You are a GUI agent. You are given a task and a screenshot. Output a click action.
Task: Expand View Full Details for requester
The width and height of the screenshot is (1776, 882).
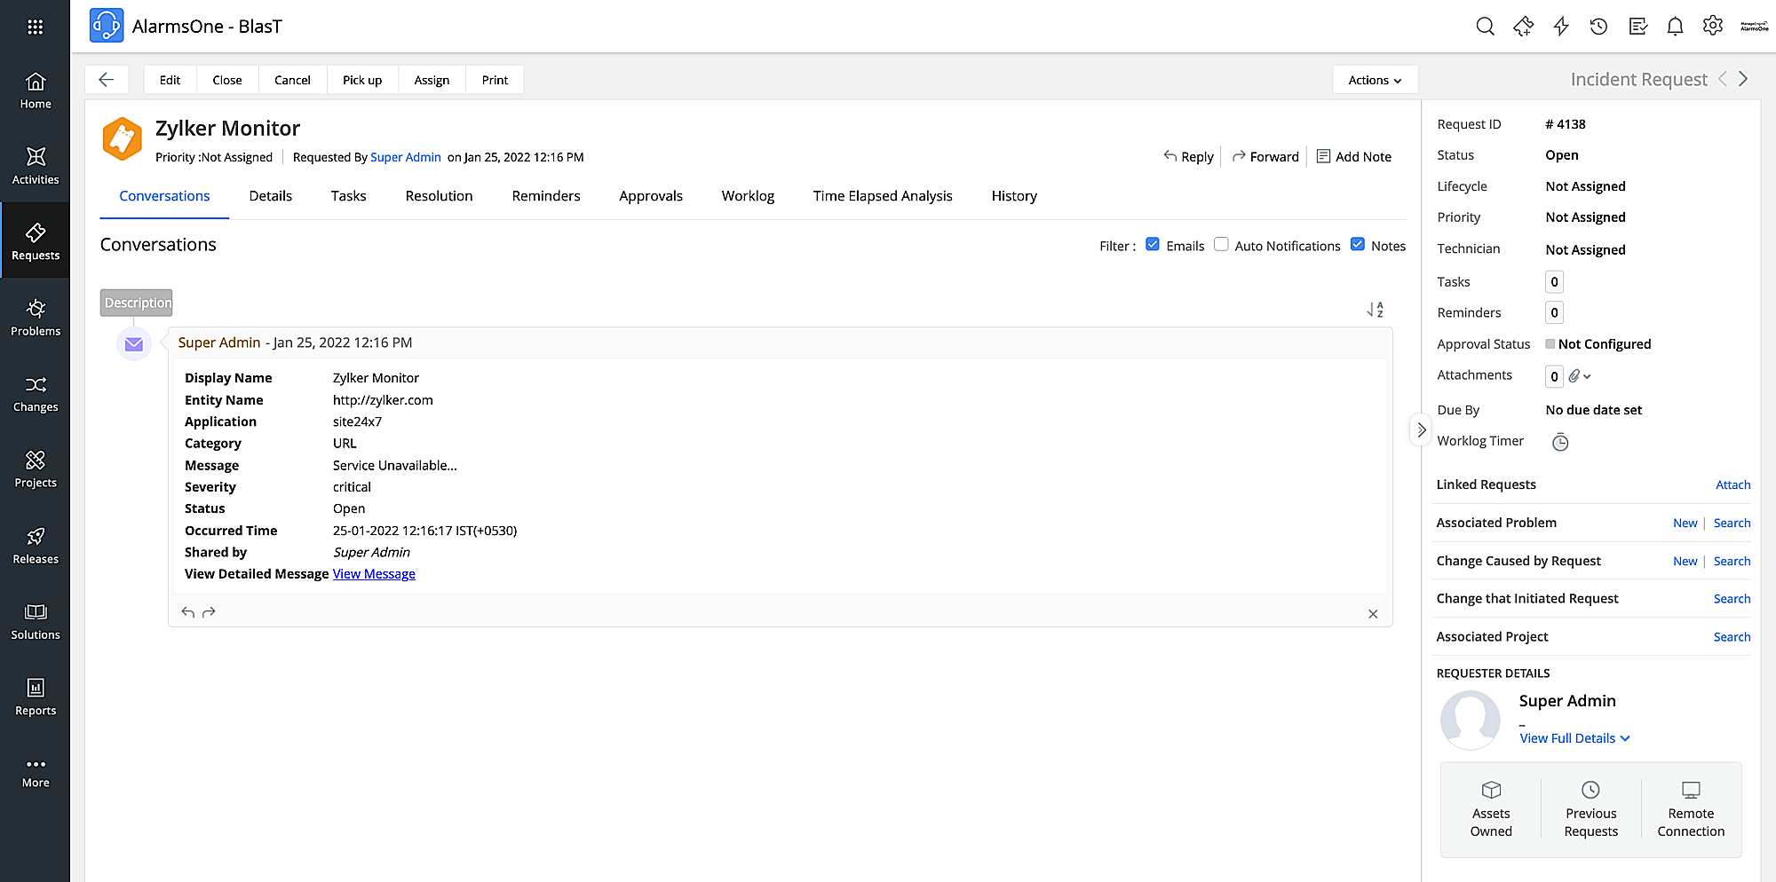click(x=1574, y=738)
